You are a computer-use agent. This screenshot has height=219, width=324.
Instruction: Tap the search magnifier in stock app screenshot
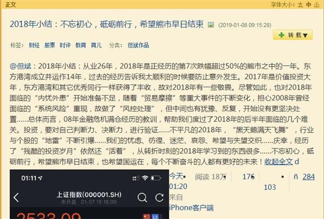[x=142, y=197]
